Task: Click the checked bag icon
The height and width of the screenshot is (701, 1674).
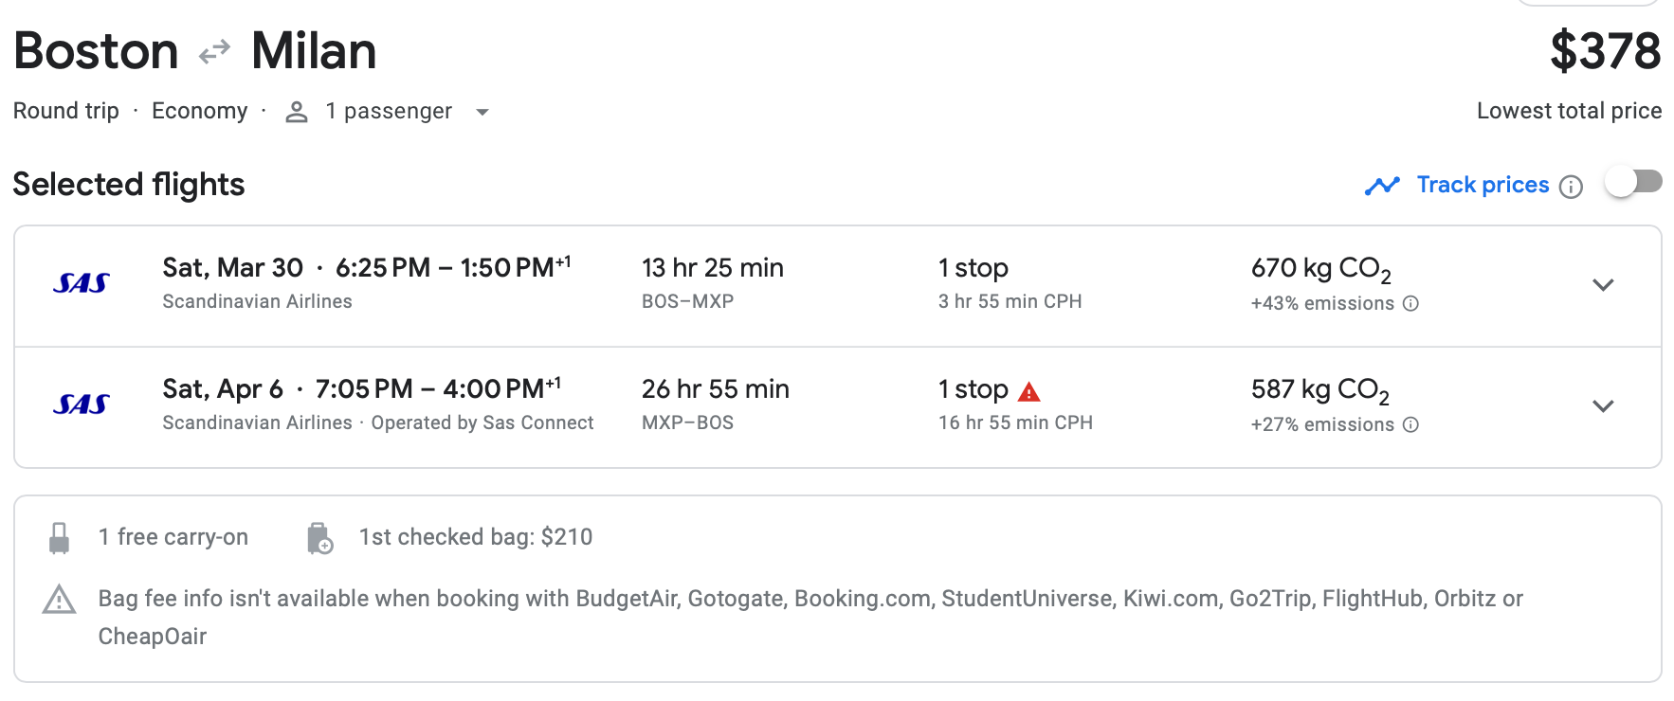Action: (x=319, y=538)
